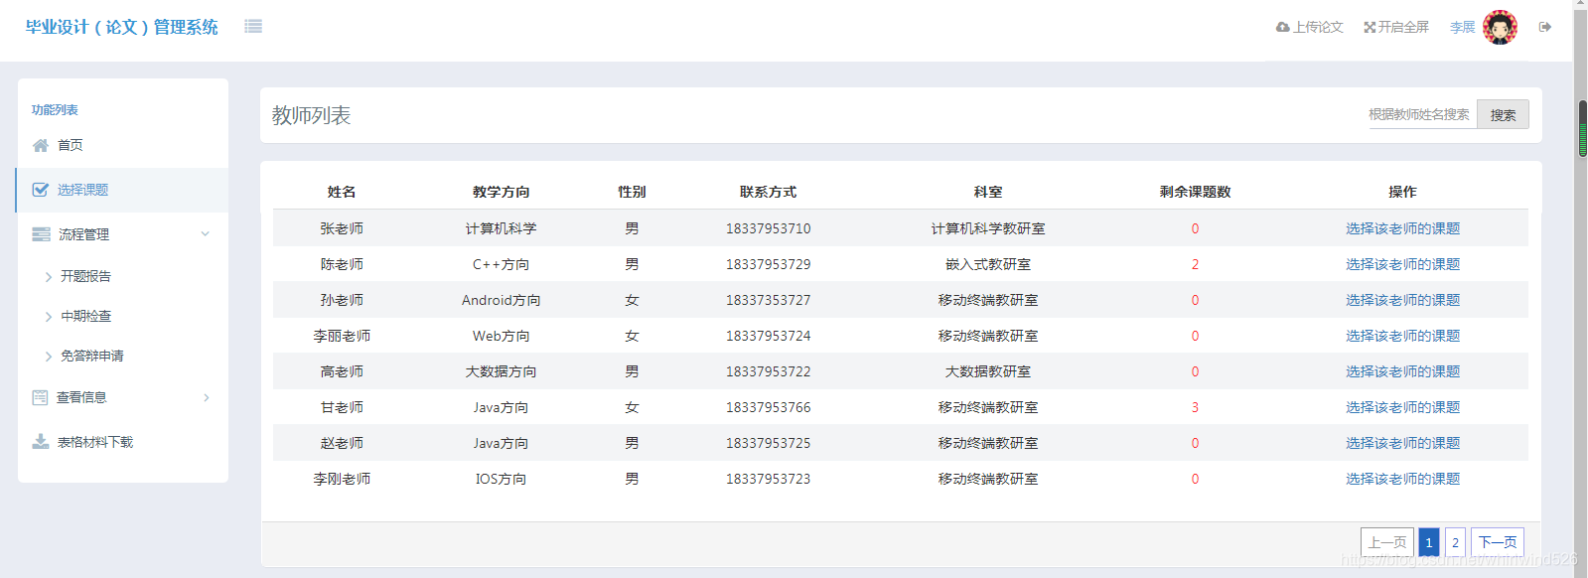1588x578 pixels.
Task: Click the 教师列表 heading
Action: coord(311,115)
